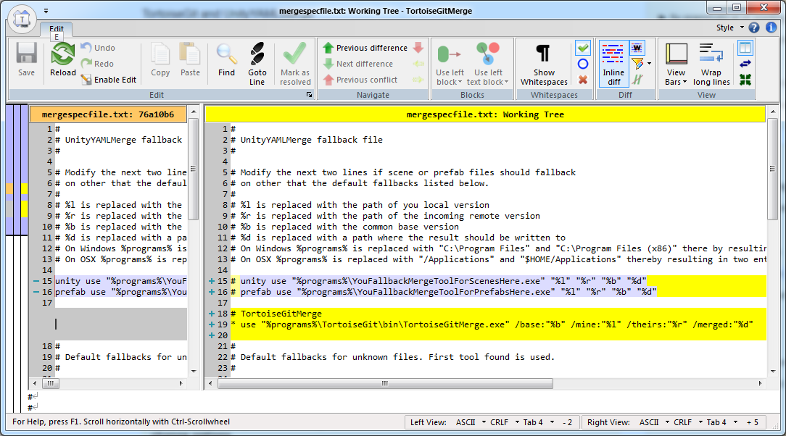Jump to Previous difference
Image resolution: width=786 pixels, height=436 pixels.
365,48
